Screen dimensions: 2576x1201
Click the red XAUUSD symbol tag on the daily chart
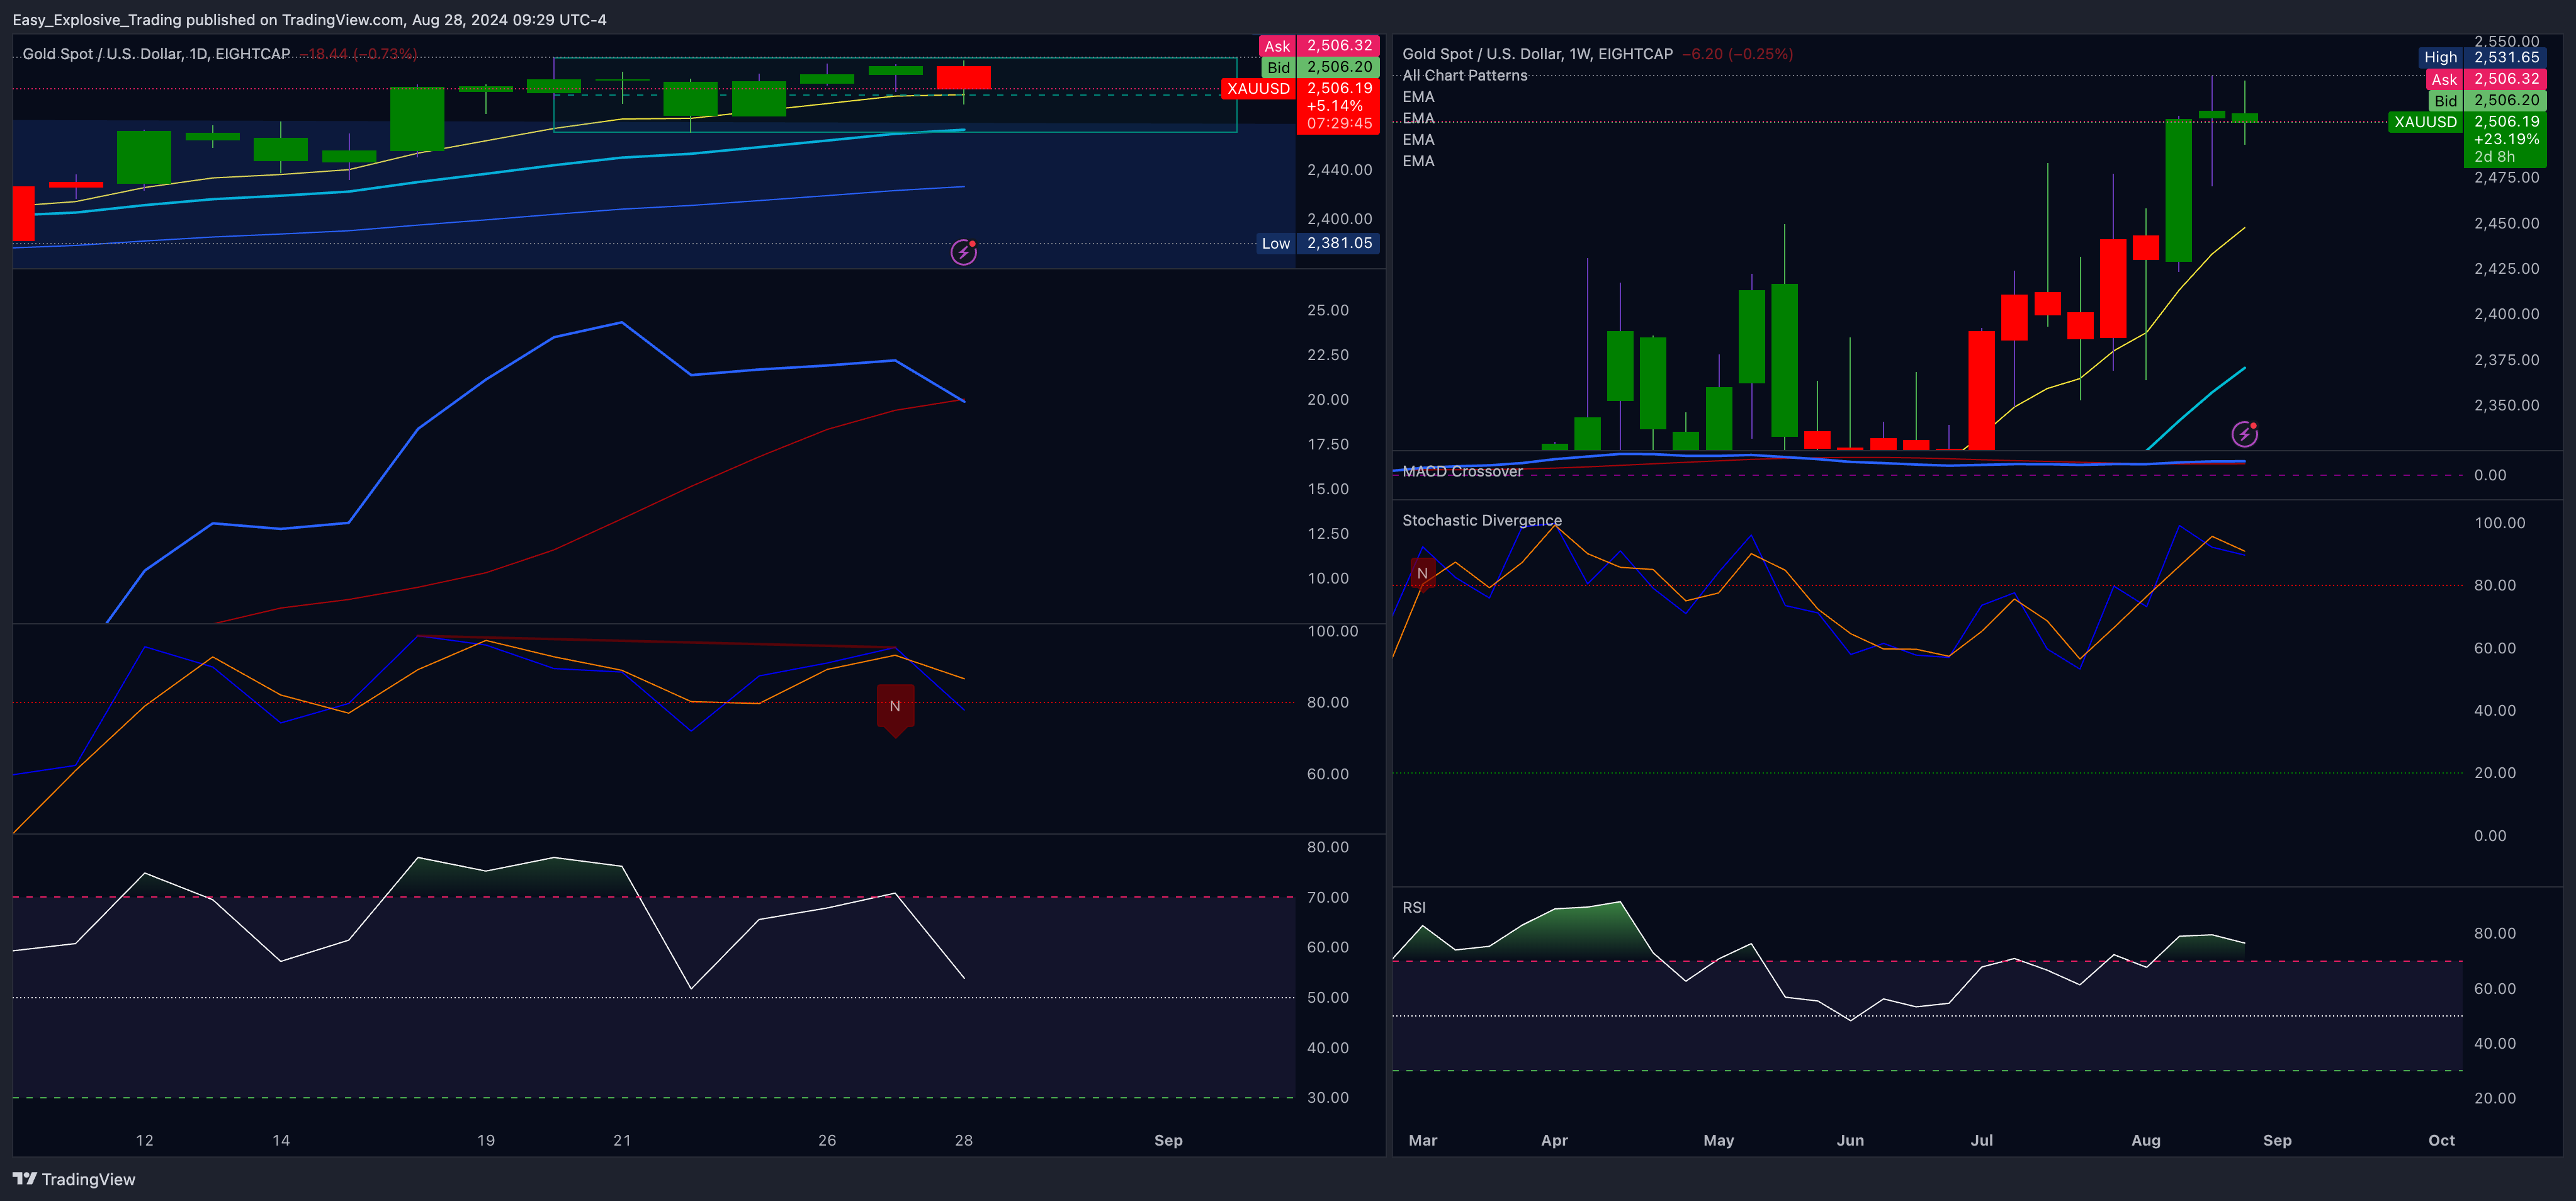(x=1258, y=89)
